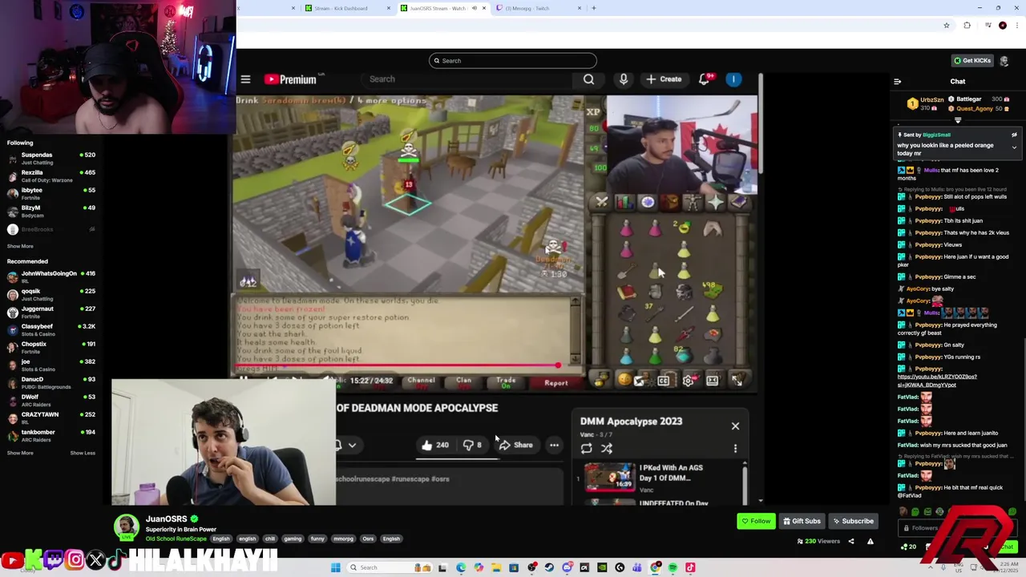Open a new browser tab
Screen dimensions: 1026x577
pos(593,8)
